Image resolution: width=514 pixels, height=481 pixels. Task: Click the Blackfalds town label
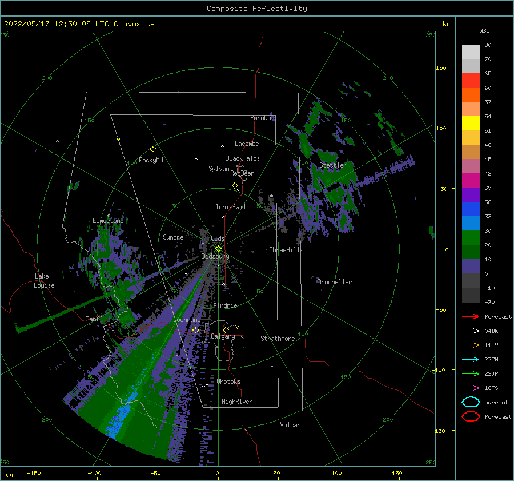(243, 158)
